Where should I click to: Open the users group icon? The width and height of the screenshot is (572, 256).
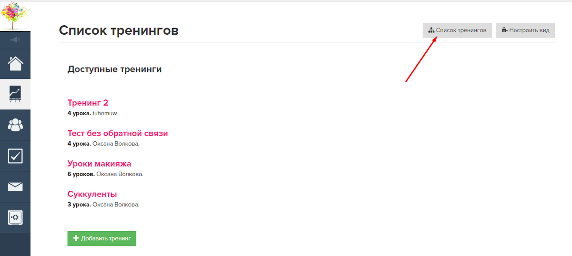click(15, 125)
